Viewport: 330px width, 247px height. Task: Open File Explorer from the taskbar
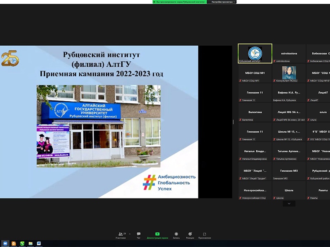coord(31,243)
